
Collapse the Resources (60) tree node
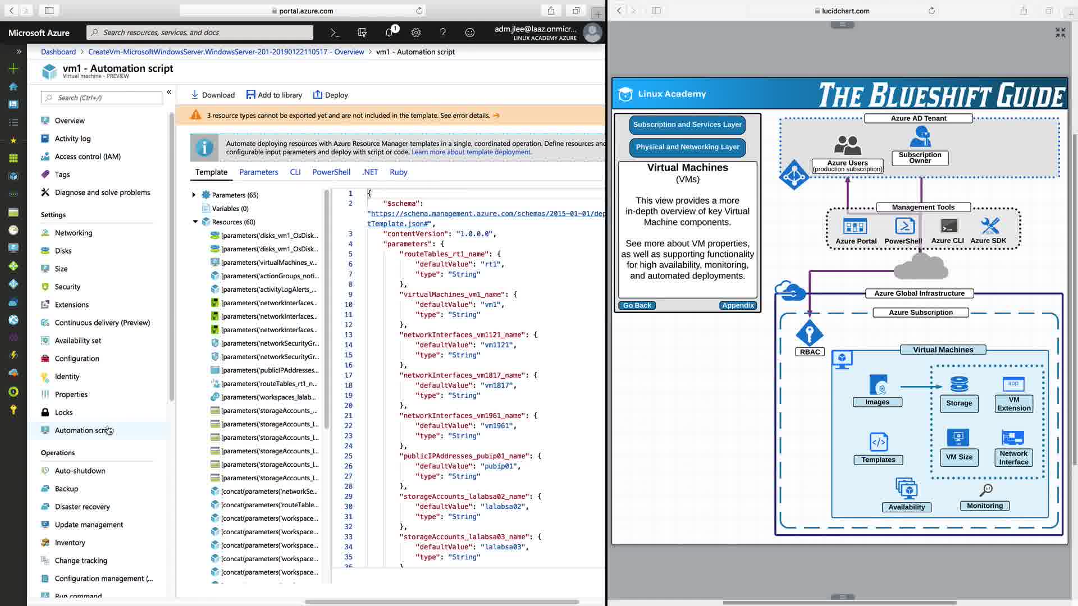195,222
